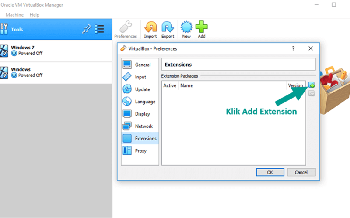The height and width of the screenshot is (218, 350).
Task: Open the Tools list menu icon
Action: coord(99,29)
